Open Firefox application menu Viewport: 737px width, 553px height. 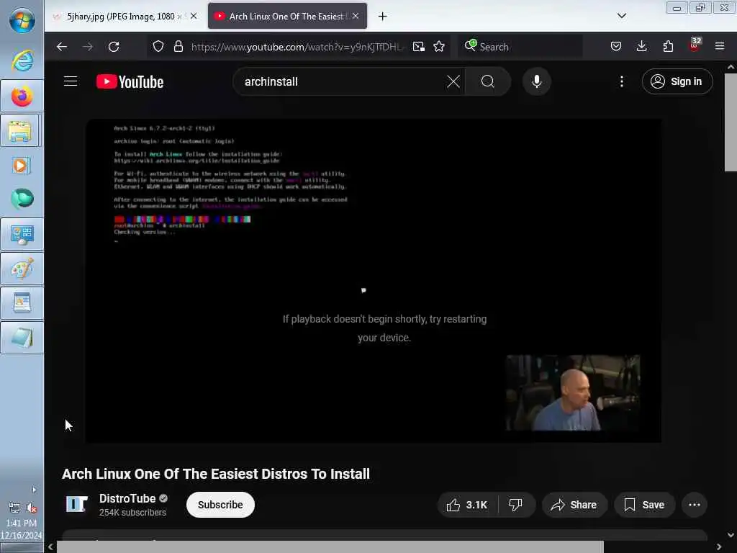coord(720,47)
